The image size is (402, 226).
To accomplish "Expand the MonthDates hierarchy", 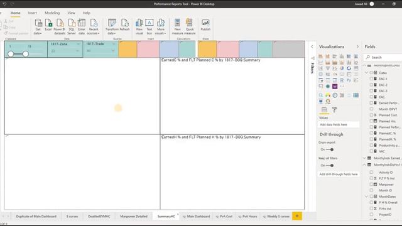I will [366, 196].
